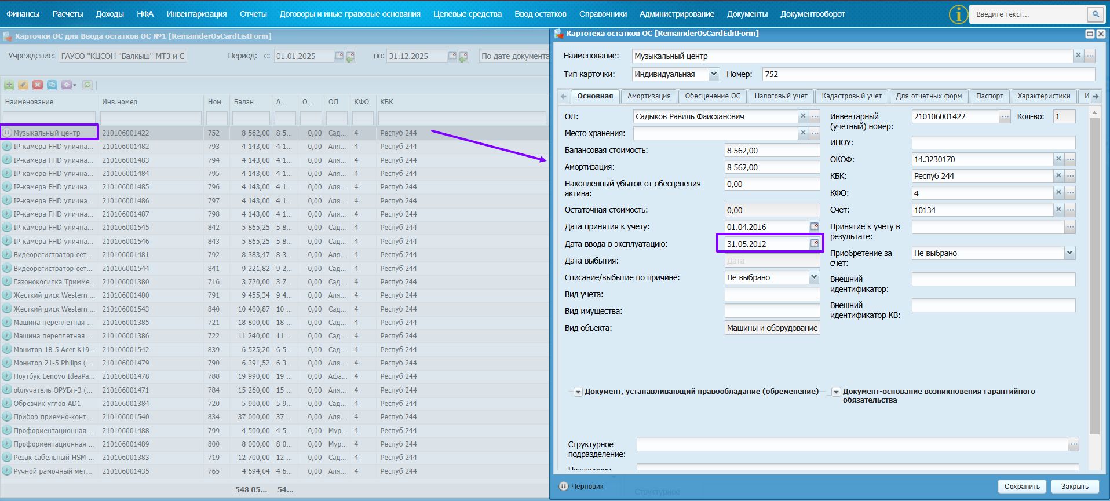Open lookup (…) for Наименование field

click(1090, 56)
